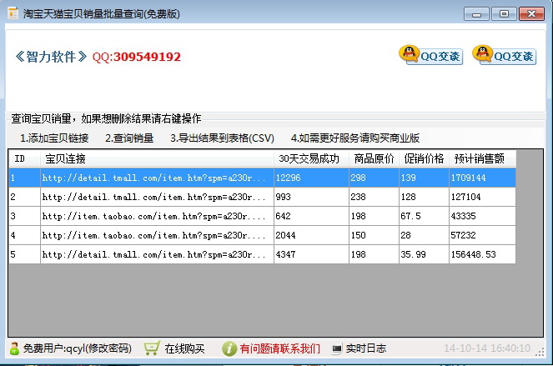This screenshot has width=553, height=366.
Task: Click the 30天交易成功 column header
Action: point(311,158)
